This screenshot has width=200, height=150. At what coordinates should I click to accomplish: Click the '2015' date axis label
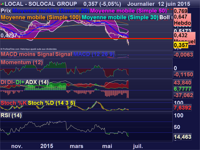tap(47, 146)
